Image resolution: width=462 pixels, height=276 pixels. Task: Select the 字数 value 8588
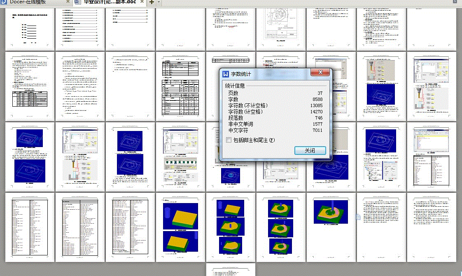click(x=317, y=99)
